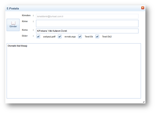
Task: Click the Konu field label
Action: (25, 30)
